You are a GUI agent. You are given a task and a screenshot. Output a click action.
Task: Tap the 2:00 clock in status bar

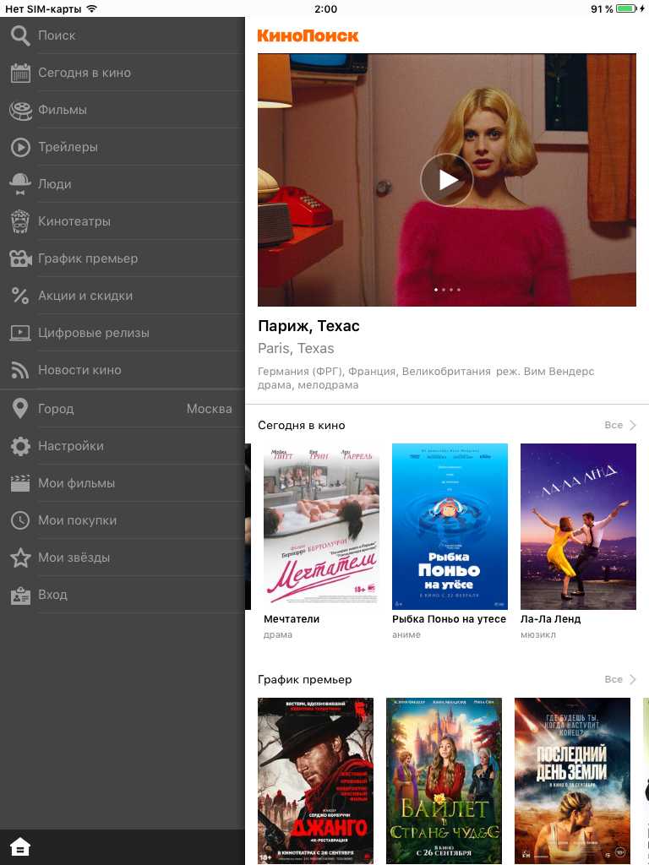[x=325, y=8]
